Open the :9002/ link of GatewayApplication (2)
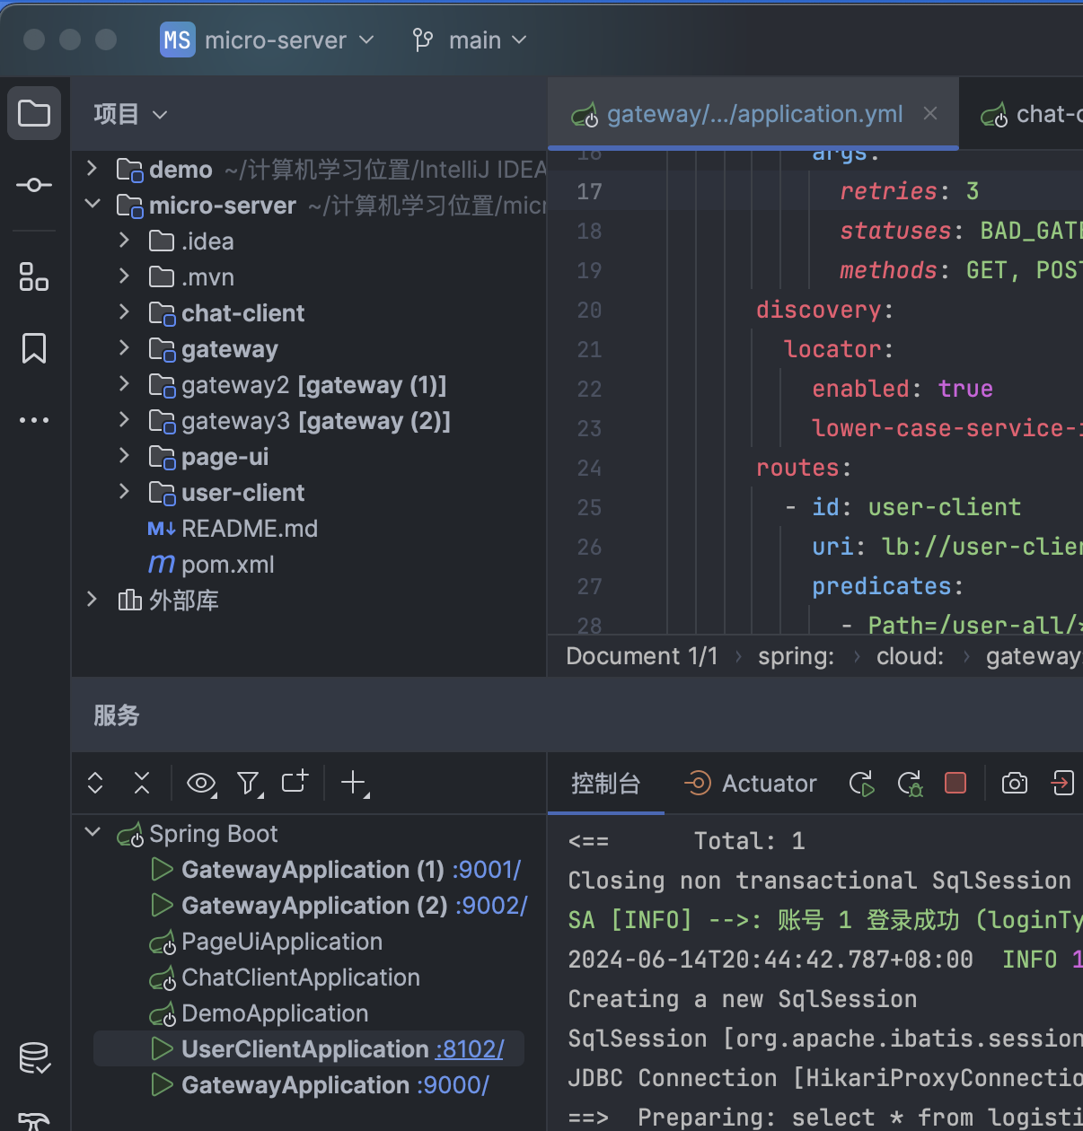 pyautogui.click(x=491, y=906)
